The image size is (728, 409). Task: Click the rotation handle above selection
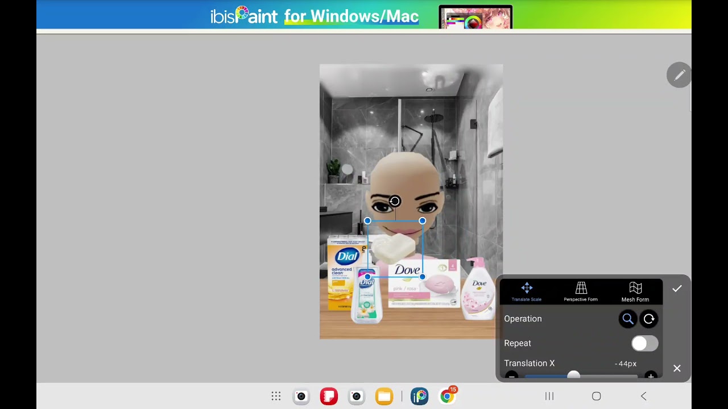tap(395, 201)
